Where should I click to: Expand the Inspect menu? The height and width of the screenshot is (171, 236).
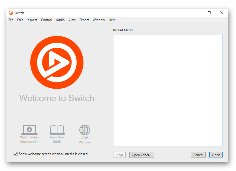pyautogui.click(x=32, y=20)
